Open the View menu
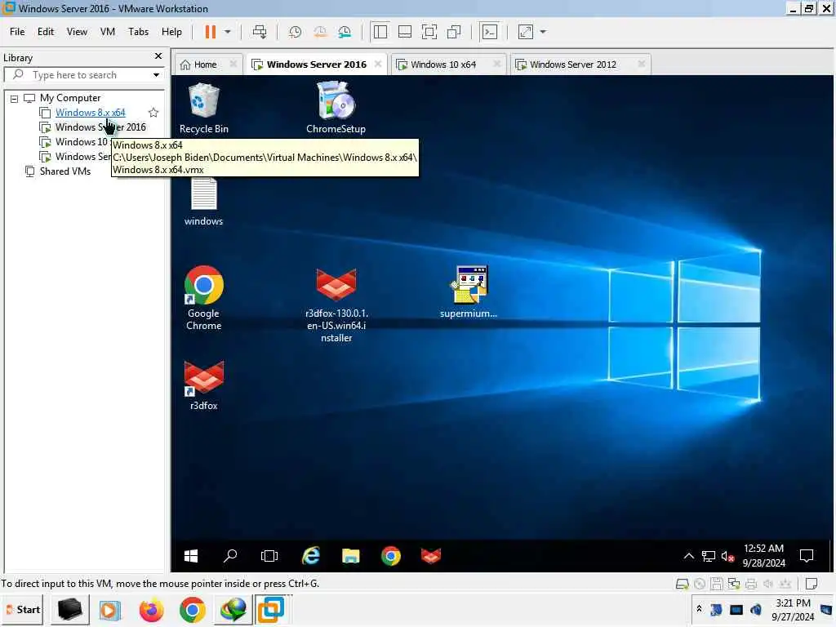 click(77, 32)
